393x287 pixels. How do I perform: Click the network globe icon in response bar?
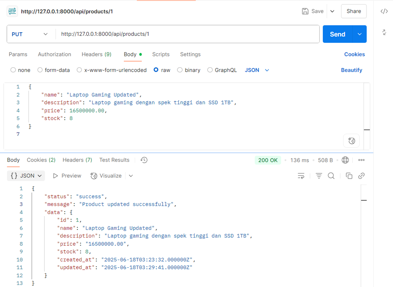click(x=345, y=160)
